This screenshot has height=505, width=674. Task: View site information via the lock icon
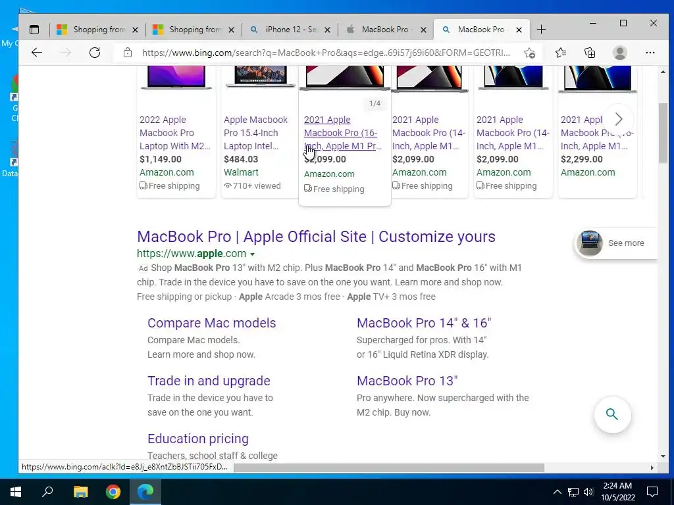point(127,53)
